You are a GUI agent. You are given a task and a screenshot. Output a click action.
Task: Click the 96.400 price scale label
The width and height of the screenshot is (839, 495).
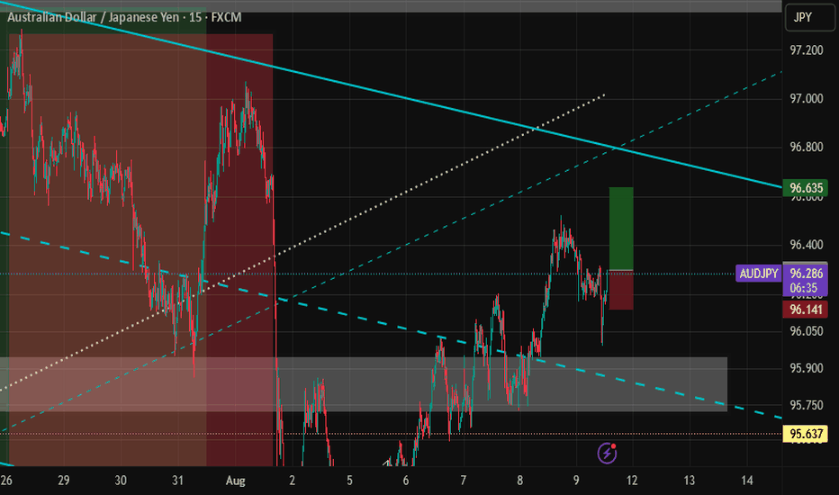point(807,245)
